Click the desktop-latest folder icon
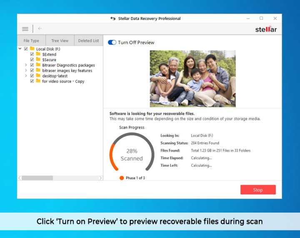The height and width of the screenshot is (238, 300). [38, 76]
